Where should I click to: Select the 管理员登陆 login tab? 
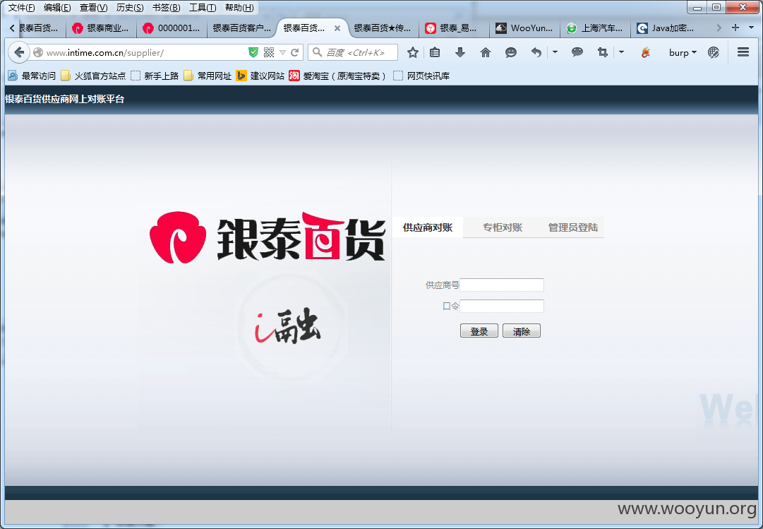[x=572, y=227]
